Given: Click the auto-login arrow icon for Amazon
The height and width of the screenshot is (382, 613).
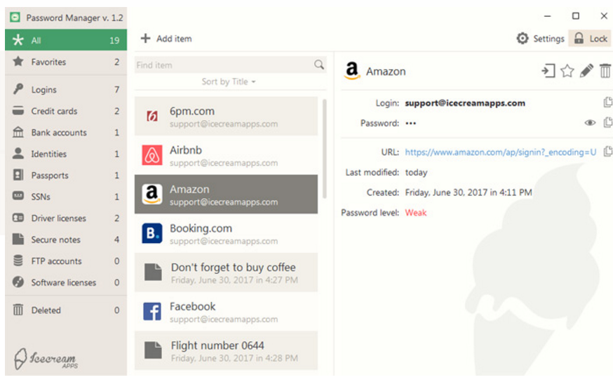Looking at the screenshot, I should pyautogui.click(x=548, y=71).
